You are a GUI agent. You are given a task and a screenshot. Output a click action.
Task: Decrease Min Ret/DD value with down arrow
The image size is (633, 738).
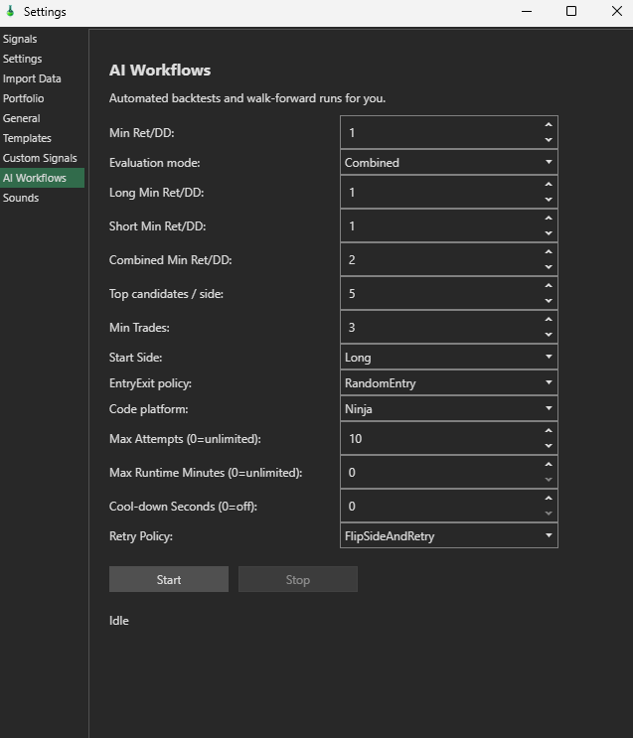(x=549, y=140)
